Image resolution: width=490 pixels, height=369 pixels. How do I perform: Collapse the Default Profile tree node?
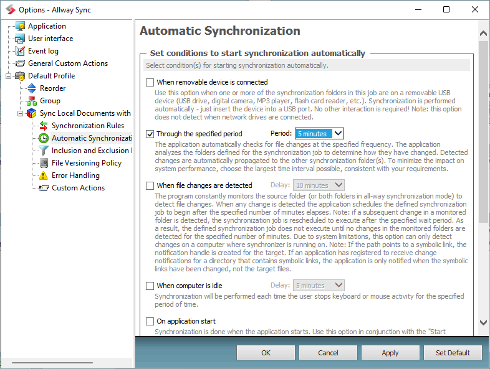click(x=9, y=76)
